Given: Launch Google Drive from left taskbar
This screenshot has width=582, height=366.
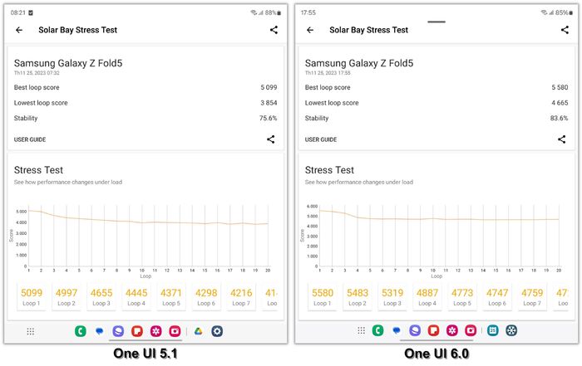Looking at the screenshot, I should [198, 331].
